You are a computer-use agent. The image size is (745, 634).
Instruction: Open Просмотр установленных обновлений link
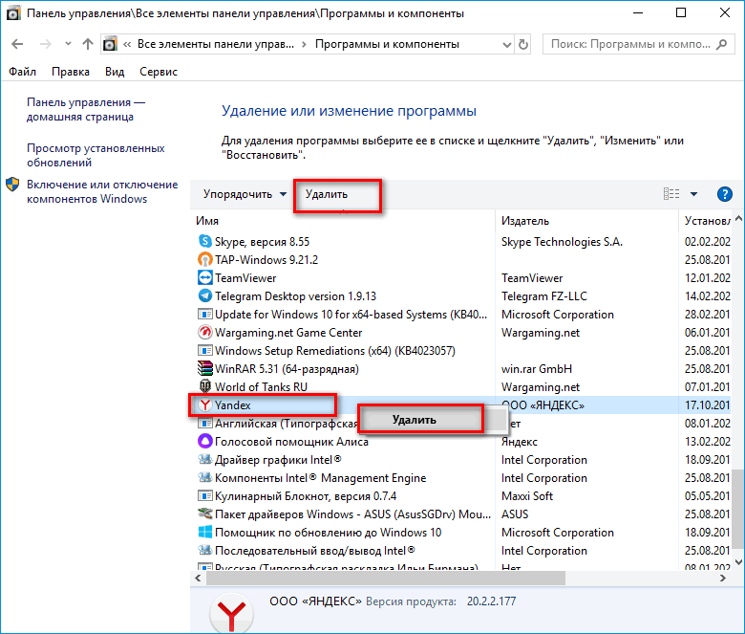pyautogui.click(x=96, y=155)
